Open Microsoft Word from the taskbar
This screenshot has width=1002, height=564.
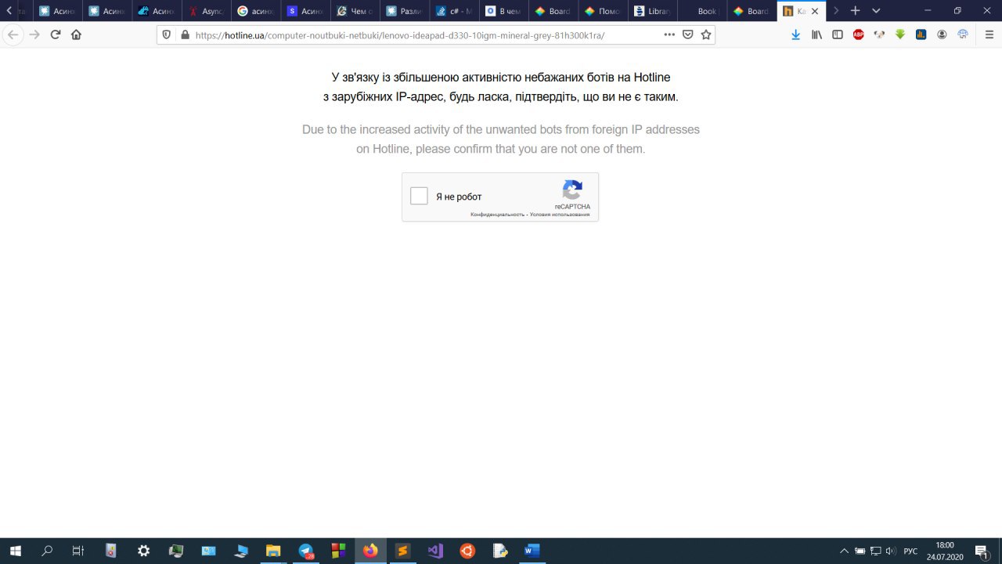click(532, 551)
